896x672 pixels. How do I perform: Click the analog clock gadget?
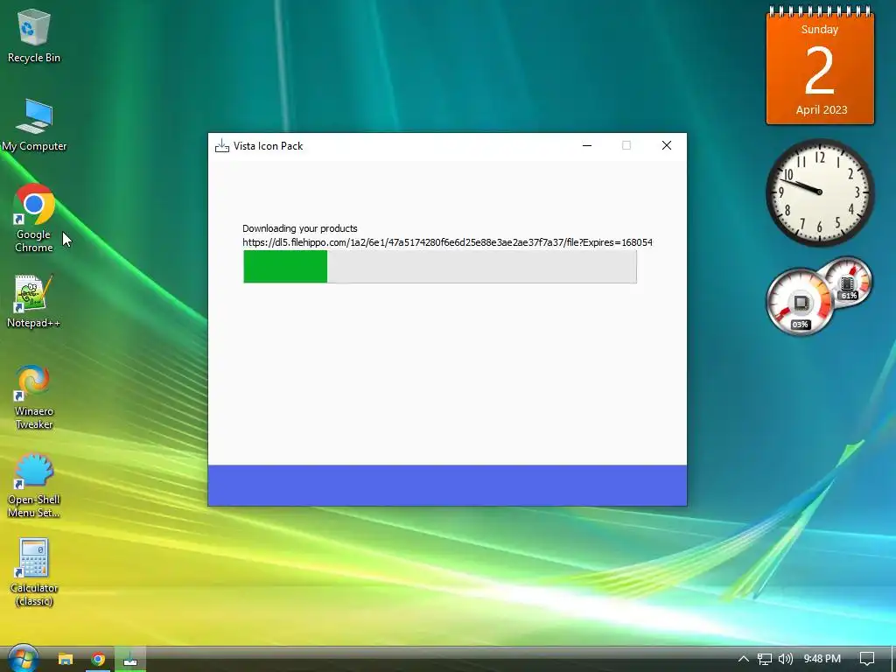pyautogui.click(x=819, y=192)
